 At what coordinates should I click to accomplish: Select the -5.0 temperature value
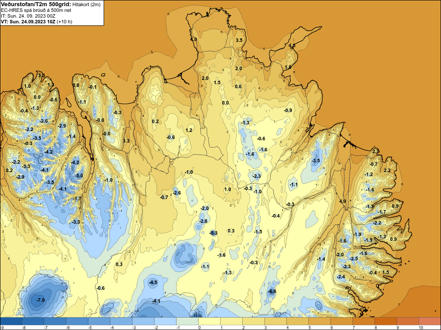[79, 176]
